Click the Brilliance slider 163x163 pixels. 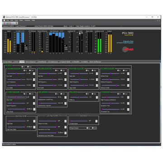coord(79,97)
